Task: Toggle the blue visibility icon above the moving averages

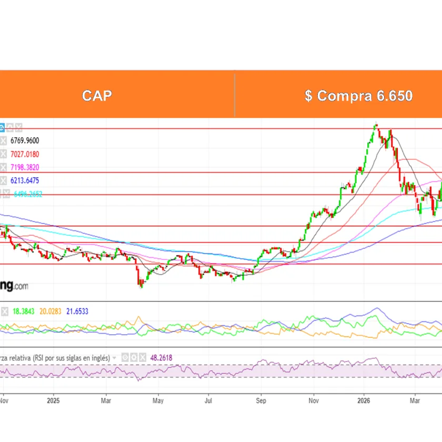Action: 2,127
